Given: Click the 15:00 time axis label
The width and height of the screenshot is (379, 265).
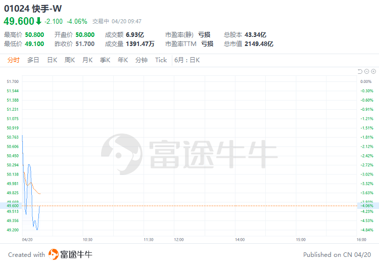Looking at the screenshot, I should pyautogui.click(x=301, y=240).
